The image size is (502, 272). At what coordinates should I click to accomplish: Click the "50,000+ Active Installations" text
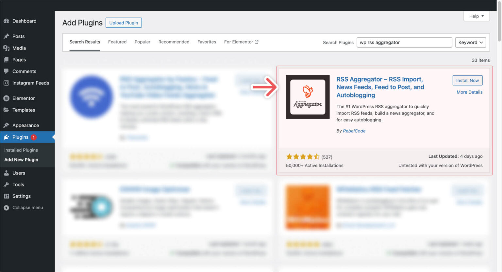click(314, 165)
